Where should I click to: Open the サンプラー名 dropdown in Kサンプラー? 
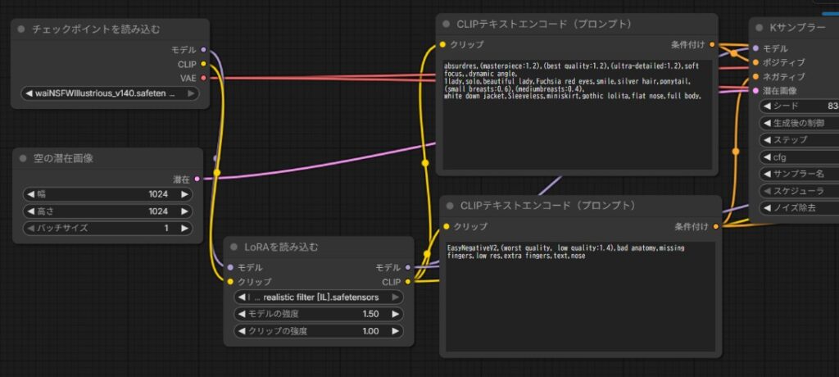[799, 174]
